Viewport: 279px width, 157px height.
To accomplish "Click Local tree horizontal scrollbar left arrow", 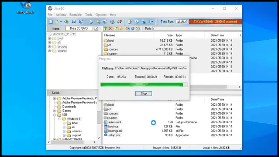I will click(49, 142).
